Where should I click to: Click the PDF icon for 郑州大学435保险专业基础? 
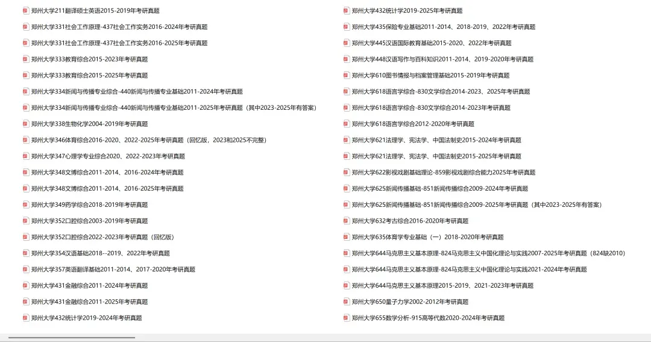346,27
